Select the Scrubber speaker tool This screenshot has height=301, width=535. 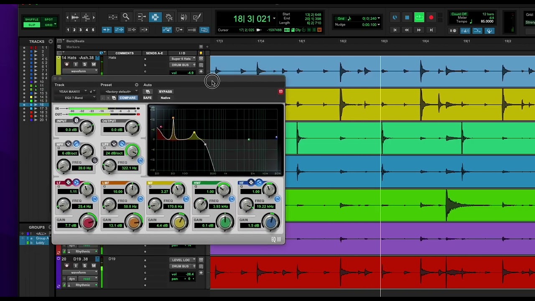(183, 17)
